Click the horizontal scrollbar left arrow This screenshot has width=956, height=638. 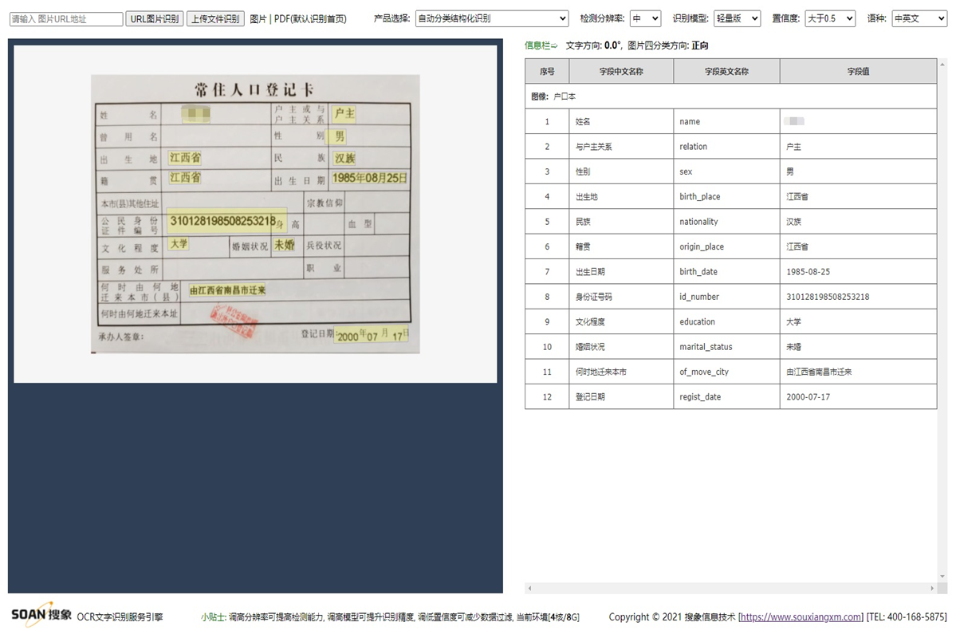coord(529,589)
